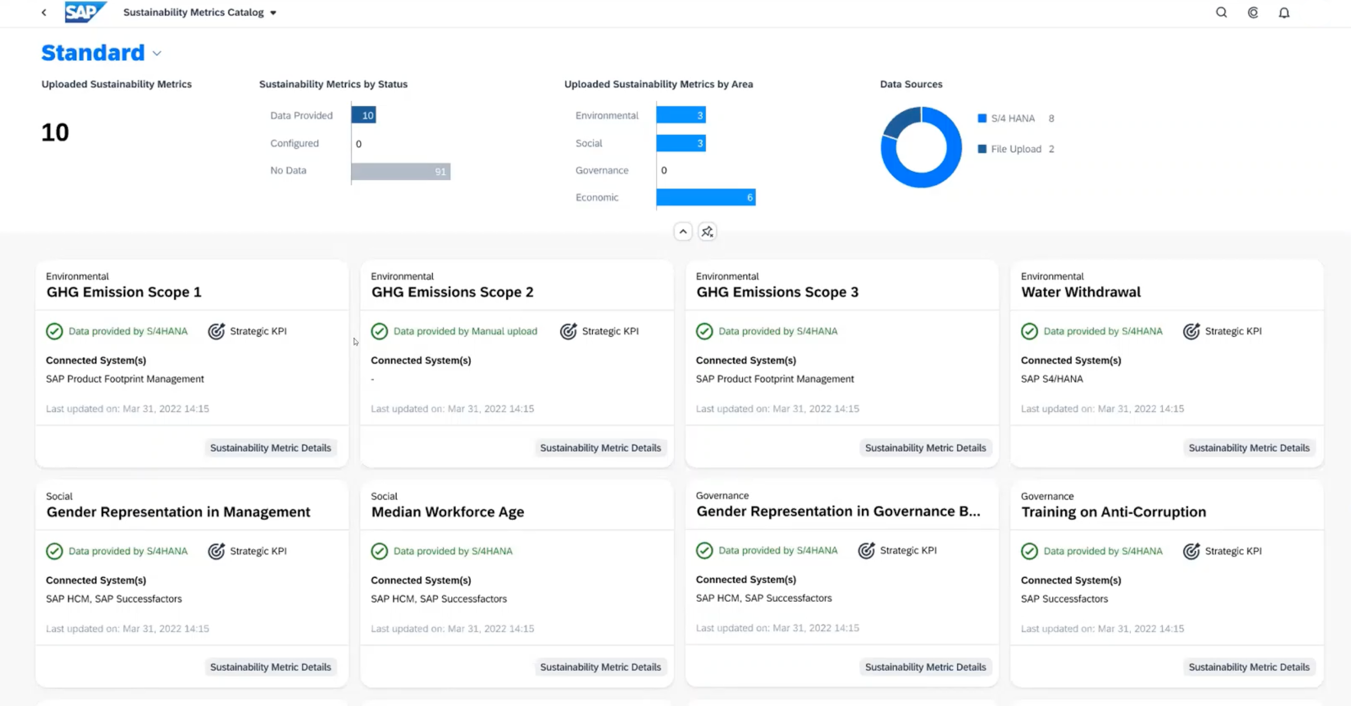Open Sustainability Metric Details for GHG Emission Scope 1

pos(270,447)
